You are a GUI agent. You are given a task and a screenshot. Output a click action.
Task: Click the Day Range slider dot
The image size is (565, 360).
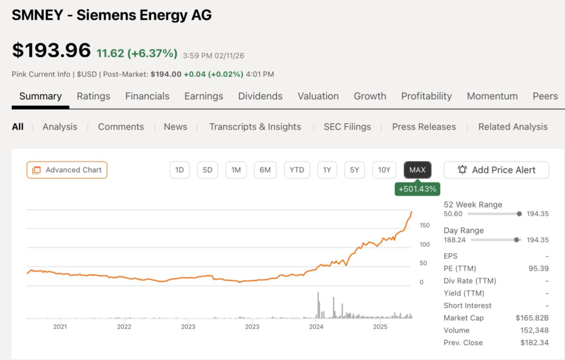(516, 240)
